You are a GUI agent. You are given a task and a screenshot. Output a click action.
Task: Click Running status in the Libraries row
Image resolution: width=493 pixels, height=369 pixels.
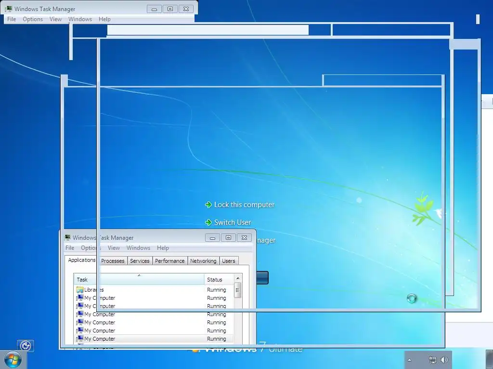[x=216, y=290]
